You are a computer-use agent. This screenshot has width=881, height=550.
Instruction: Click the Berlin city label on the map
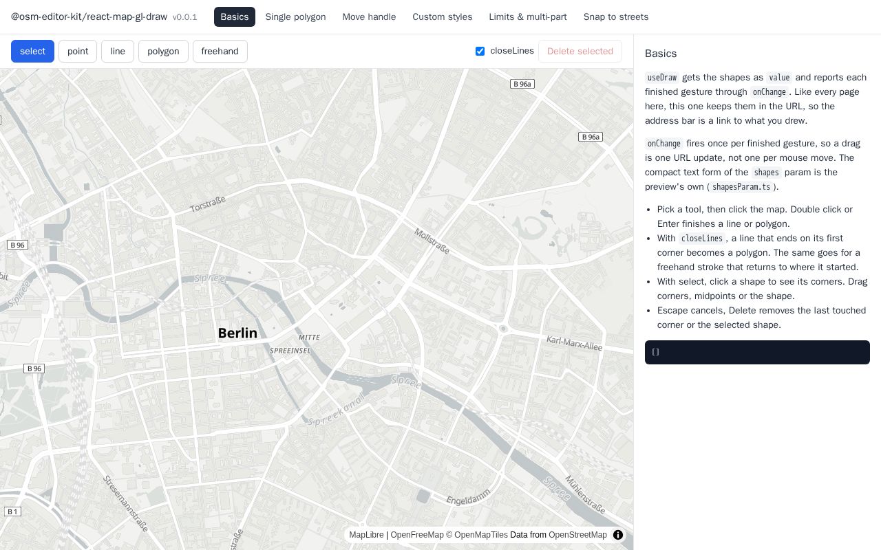(237, 333)
